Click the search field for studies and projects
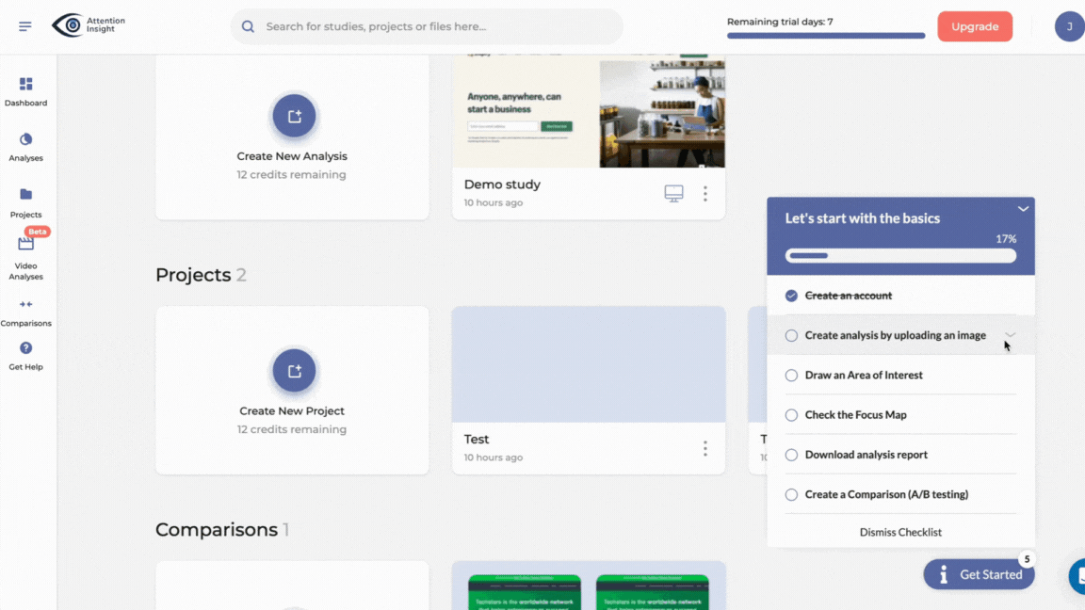Image resolution: width=1085 pixels, height=610 pixels. (x=426, y=26)
